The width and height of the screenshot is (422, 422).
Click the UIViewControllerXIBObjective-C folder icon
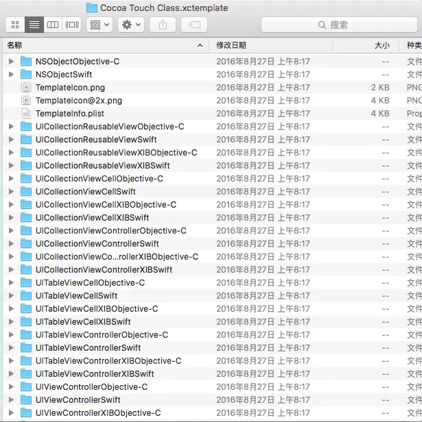26,412
